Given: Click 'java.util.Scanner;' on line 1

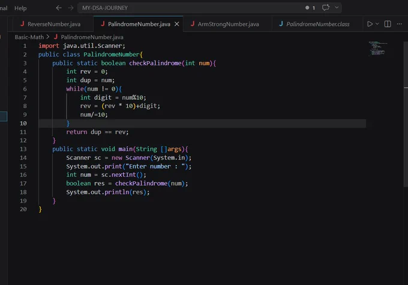Looking at the screenshot, I should click(x=94, y=46).
